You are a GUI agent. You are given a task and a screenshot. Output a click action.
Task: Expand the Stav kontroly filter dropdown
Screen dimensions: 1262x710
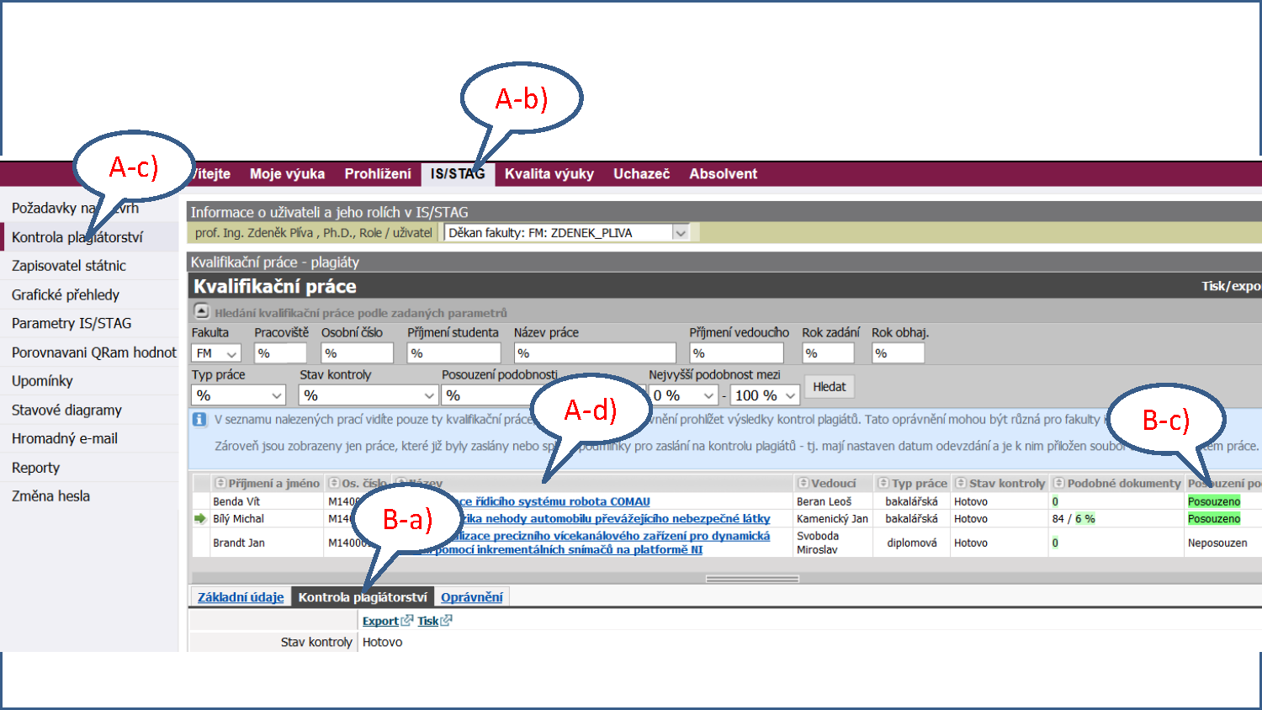(369, 395)
